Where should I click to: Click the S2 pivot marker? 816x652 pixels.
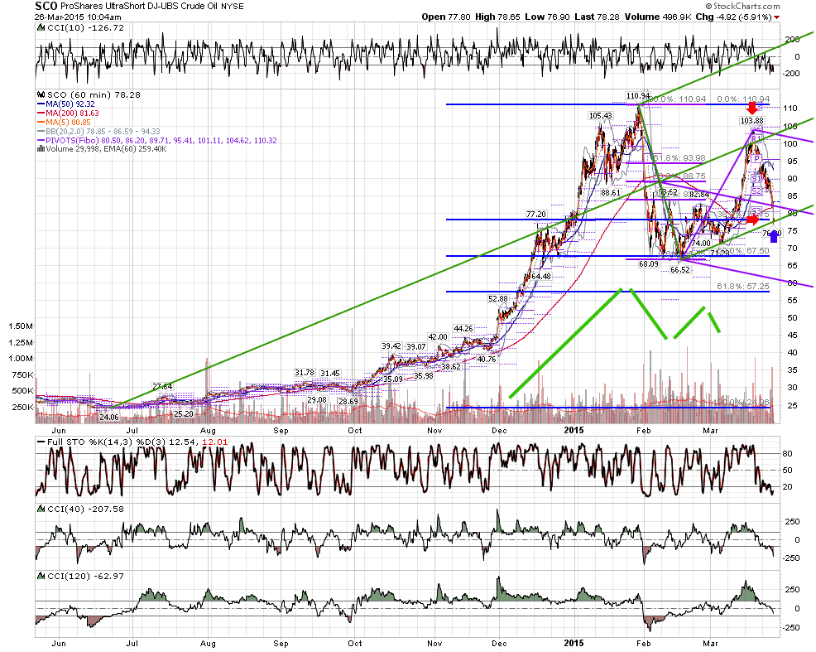click(x=756, y=191)
